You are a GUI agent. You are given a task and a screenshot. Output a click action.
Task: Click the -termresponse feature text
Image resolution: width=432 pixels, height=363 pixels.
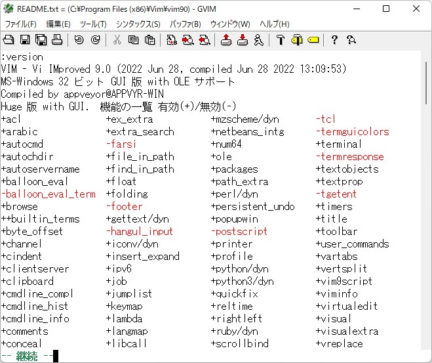[350, 156]
